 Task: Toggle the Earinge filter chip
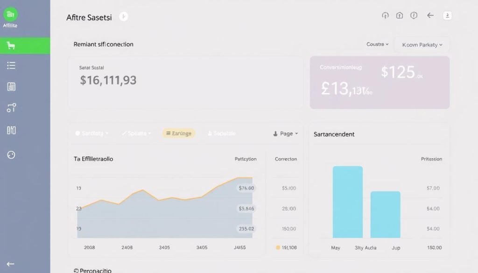pyautogui.click(x=178, y=133)
